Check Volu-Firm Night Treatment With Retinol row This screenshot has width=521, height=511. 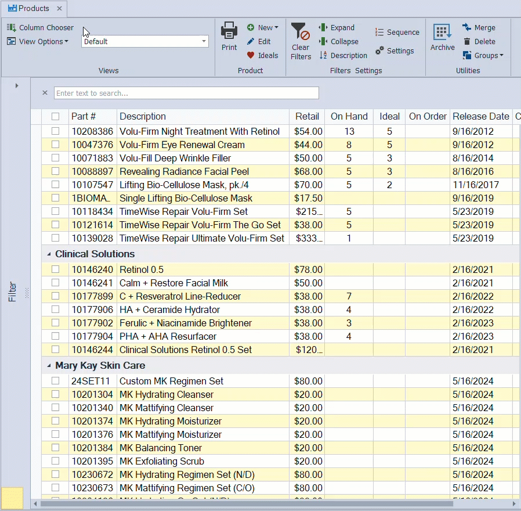(x=56, y=131)
